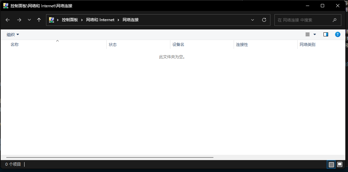Switch to details view in status bar
This screenshot has height=172, width=348.
pos(331,164)
